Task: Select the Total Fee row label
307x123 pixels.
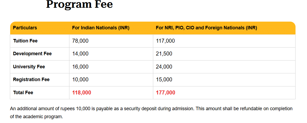Action: point(23,93)
